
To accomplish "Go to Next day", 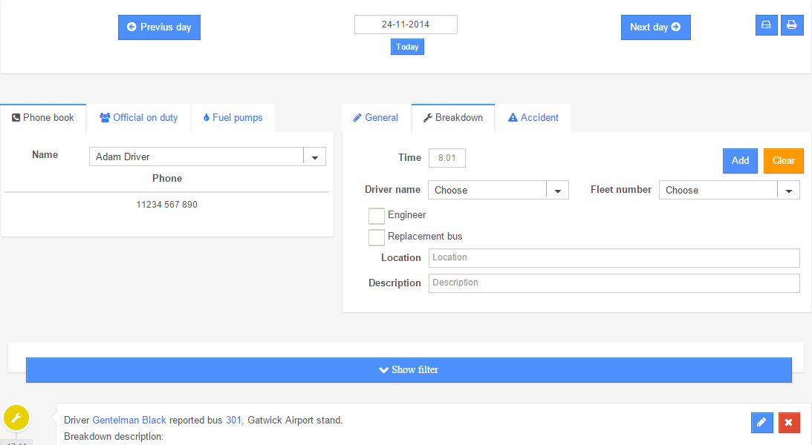I will click(x=655, y=27).
